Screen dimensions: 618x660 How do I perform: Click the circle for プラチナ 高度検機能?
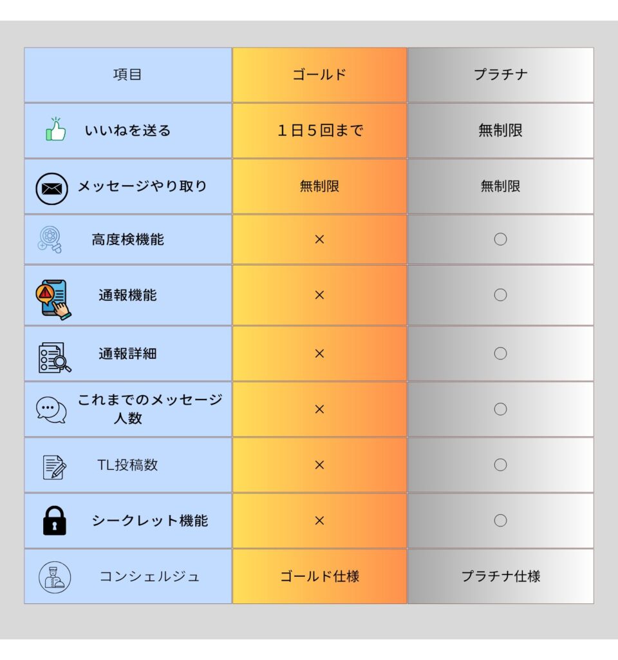pyautogui.click(x=500, y=239)
